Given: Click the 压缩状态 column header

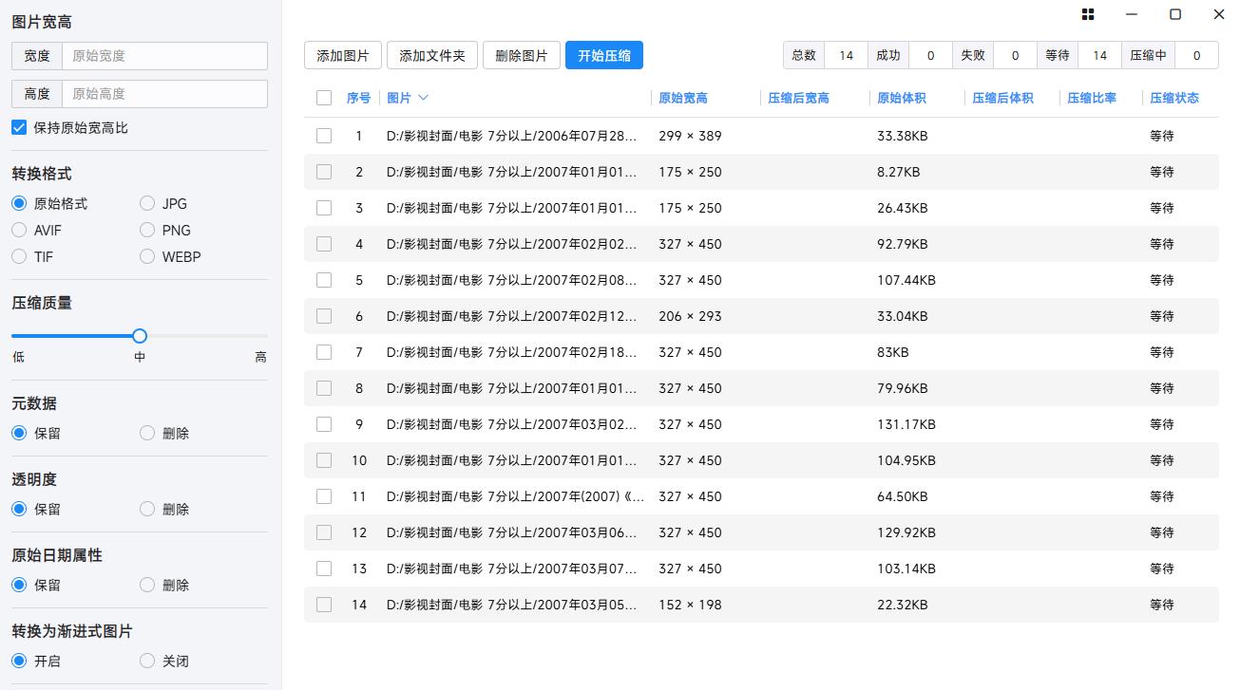Looking at the screenshot, I should (1174, 98).
